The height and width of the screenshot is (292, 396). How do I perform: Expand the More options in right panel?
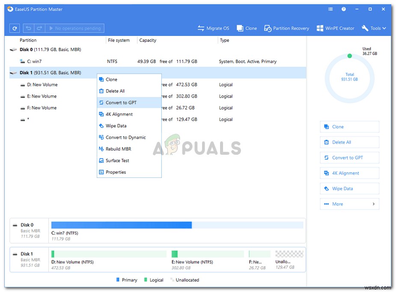click(349, 204)
